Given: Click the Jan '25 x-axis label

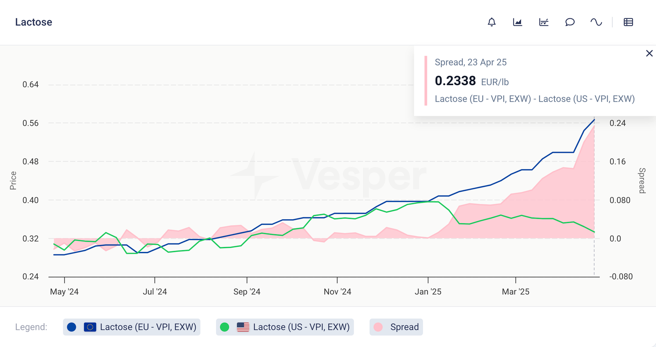Looking at the screenshot, I should [428, 292].
